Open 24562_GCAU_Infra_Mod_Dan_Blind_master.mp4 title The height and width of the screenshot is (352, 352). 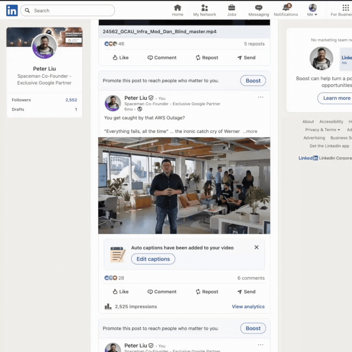click(159, 32)
